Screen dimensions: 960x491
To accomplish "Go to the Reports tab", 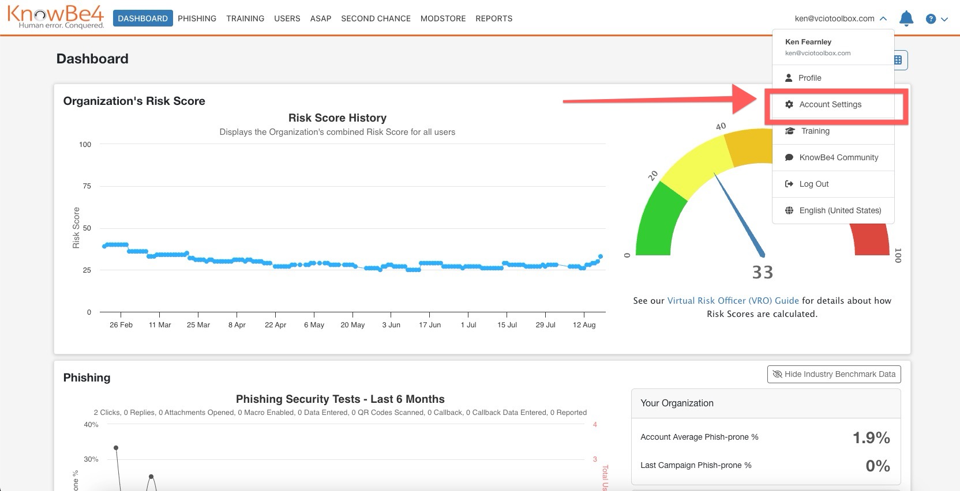I will 494,18.
